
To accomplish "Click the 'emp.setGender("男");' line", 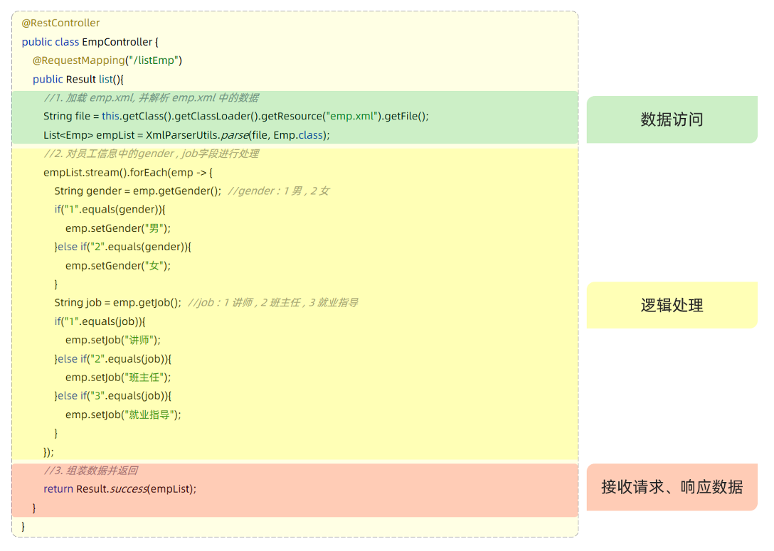I will coord(118,228).
